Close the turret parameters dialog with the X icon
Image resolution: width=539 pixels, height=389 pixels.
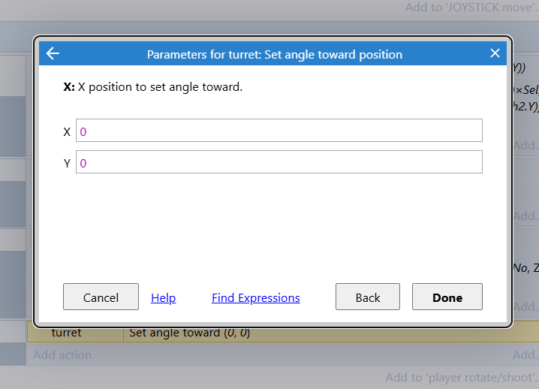click(495, 53)
